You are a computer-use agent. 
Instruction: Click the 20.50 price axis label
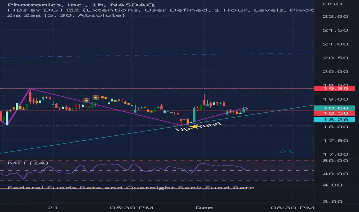pyautogui.click(x=336, y=58)
